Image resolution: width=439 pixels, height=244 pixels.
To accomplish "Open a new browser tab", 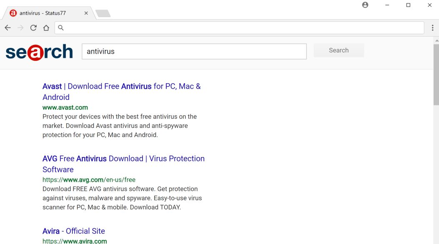I will pos(103,14).
